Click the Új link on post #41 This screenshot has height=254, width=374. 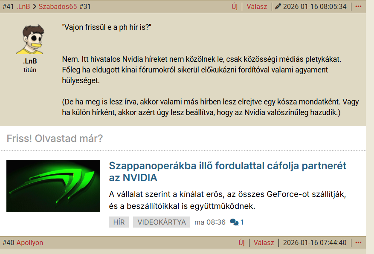(x=235, y=6)
